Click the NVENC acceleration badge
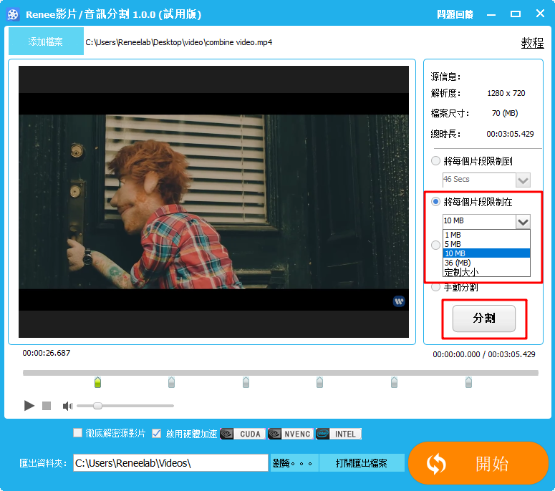The height and width of the screenshot is (491, 555). [x=290, y=434]
